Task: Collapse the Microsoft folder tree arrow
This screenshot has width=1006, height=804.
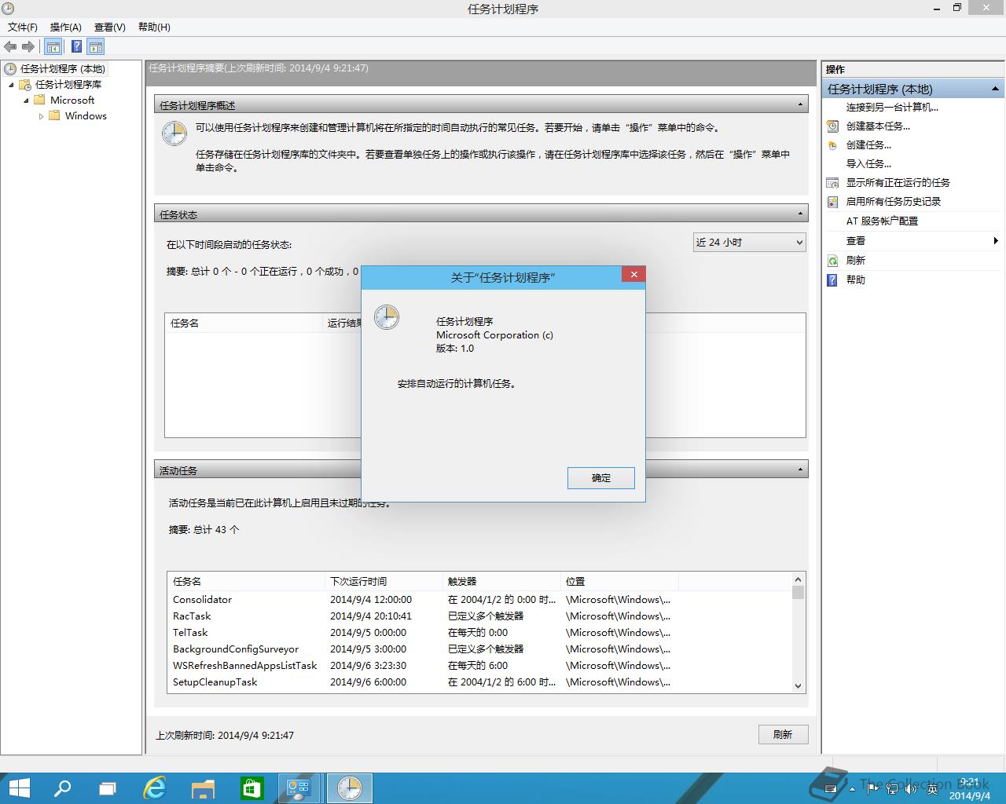Action: click(x=26, y=100)
